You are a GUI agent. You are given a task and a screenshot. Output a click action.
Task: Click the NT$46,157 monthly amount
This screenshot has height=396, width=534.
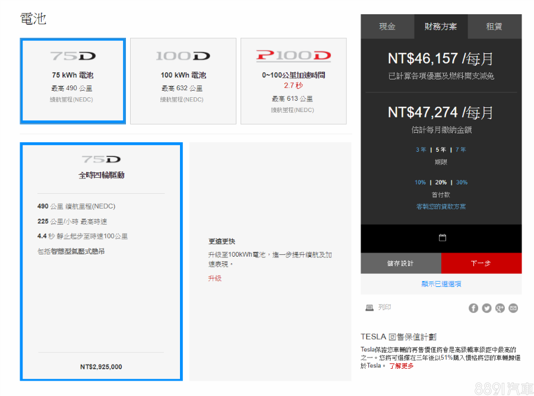coord(441,59)
